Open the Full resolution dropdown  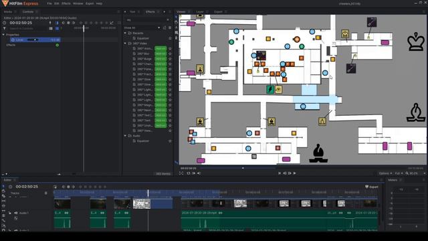click(399, 173)
